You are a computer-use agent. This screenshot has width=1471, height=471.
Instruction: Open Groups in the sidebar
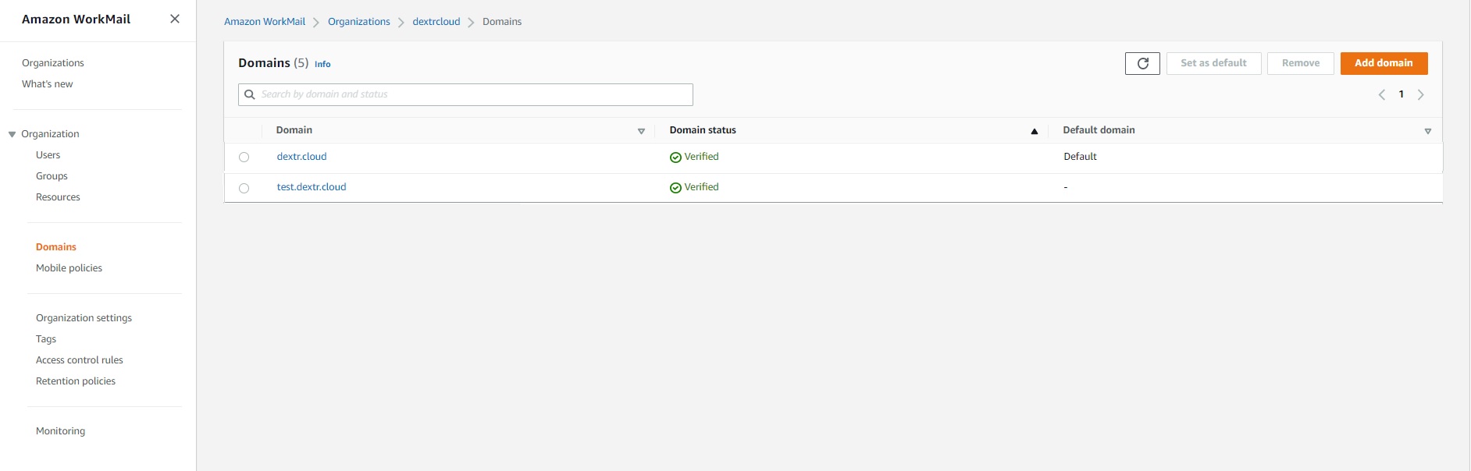(52, 176)
